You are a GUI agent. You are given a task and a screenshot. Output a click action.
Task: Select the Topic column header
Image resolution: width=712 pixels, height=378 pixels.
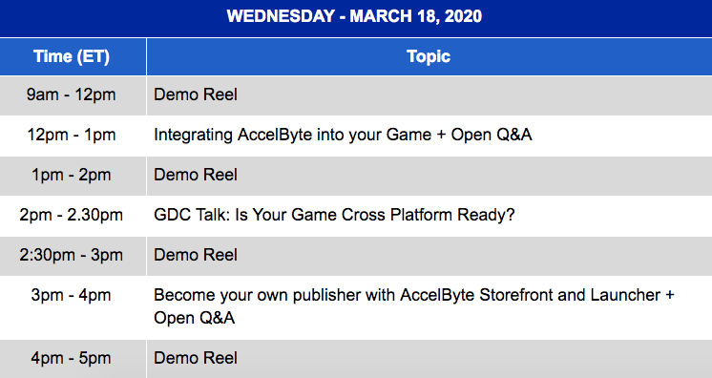click(x=429, y=56)
